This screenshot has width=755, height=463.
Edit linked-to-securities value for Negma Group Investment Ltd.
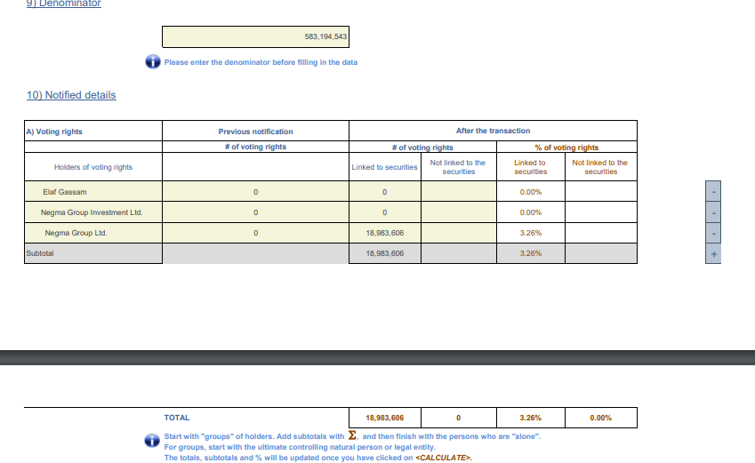tap(385, 212)
